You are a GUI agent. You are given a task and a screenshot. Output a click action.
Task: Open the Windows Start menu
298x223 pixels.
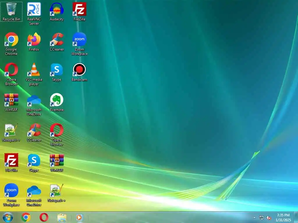[x=8, y=217]
